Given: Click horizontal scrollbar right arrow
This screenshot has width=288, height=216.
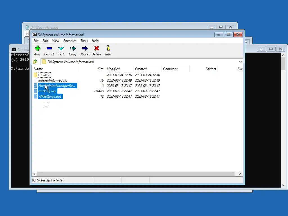Looking at the screenshot, I should 240,174.
